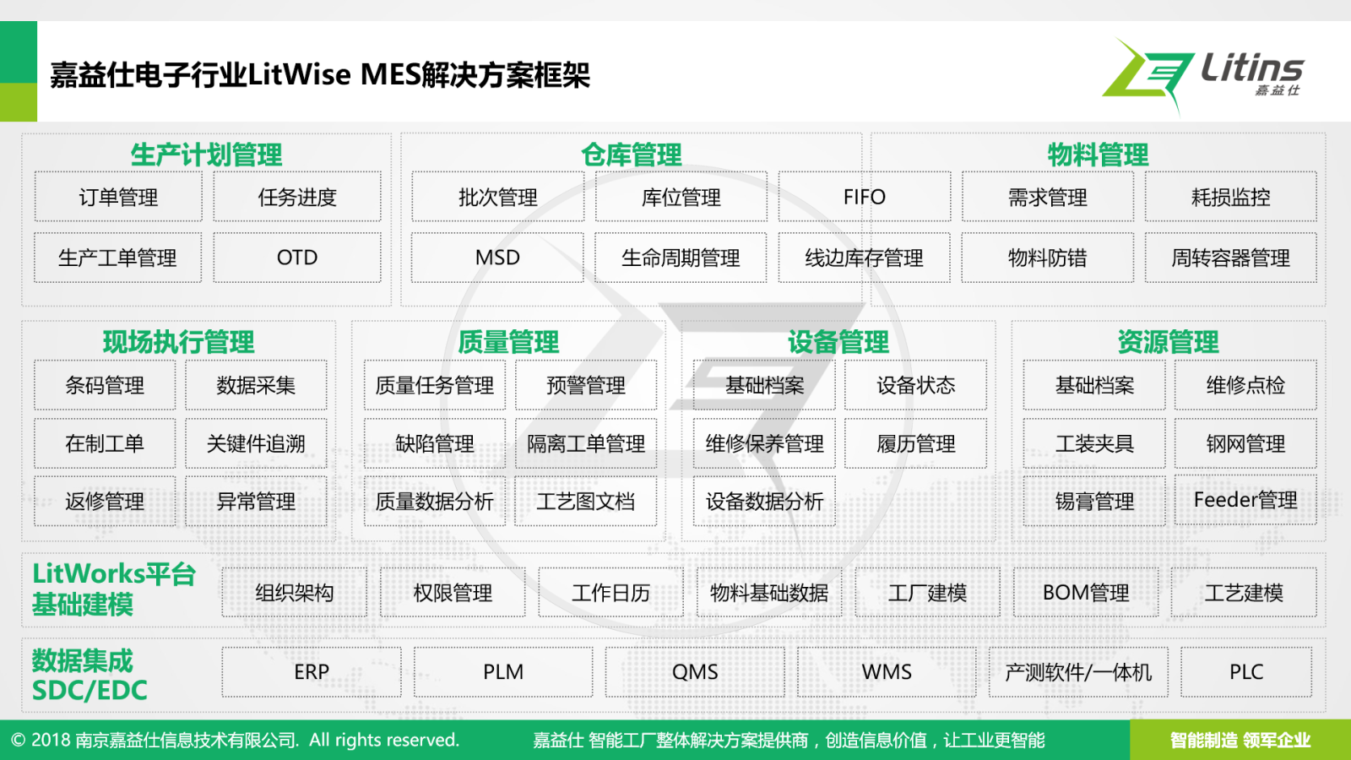Select the 钢网管理 box
Viewport: 1351px width, 760px height.
[1245, 443]
